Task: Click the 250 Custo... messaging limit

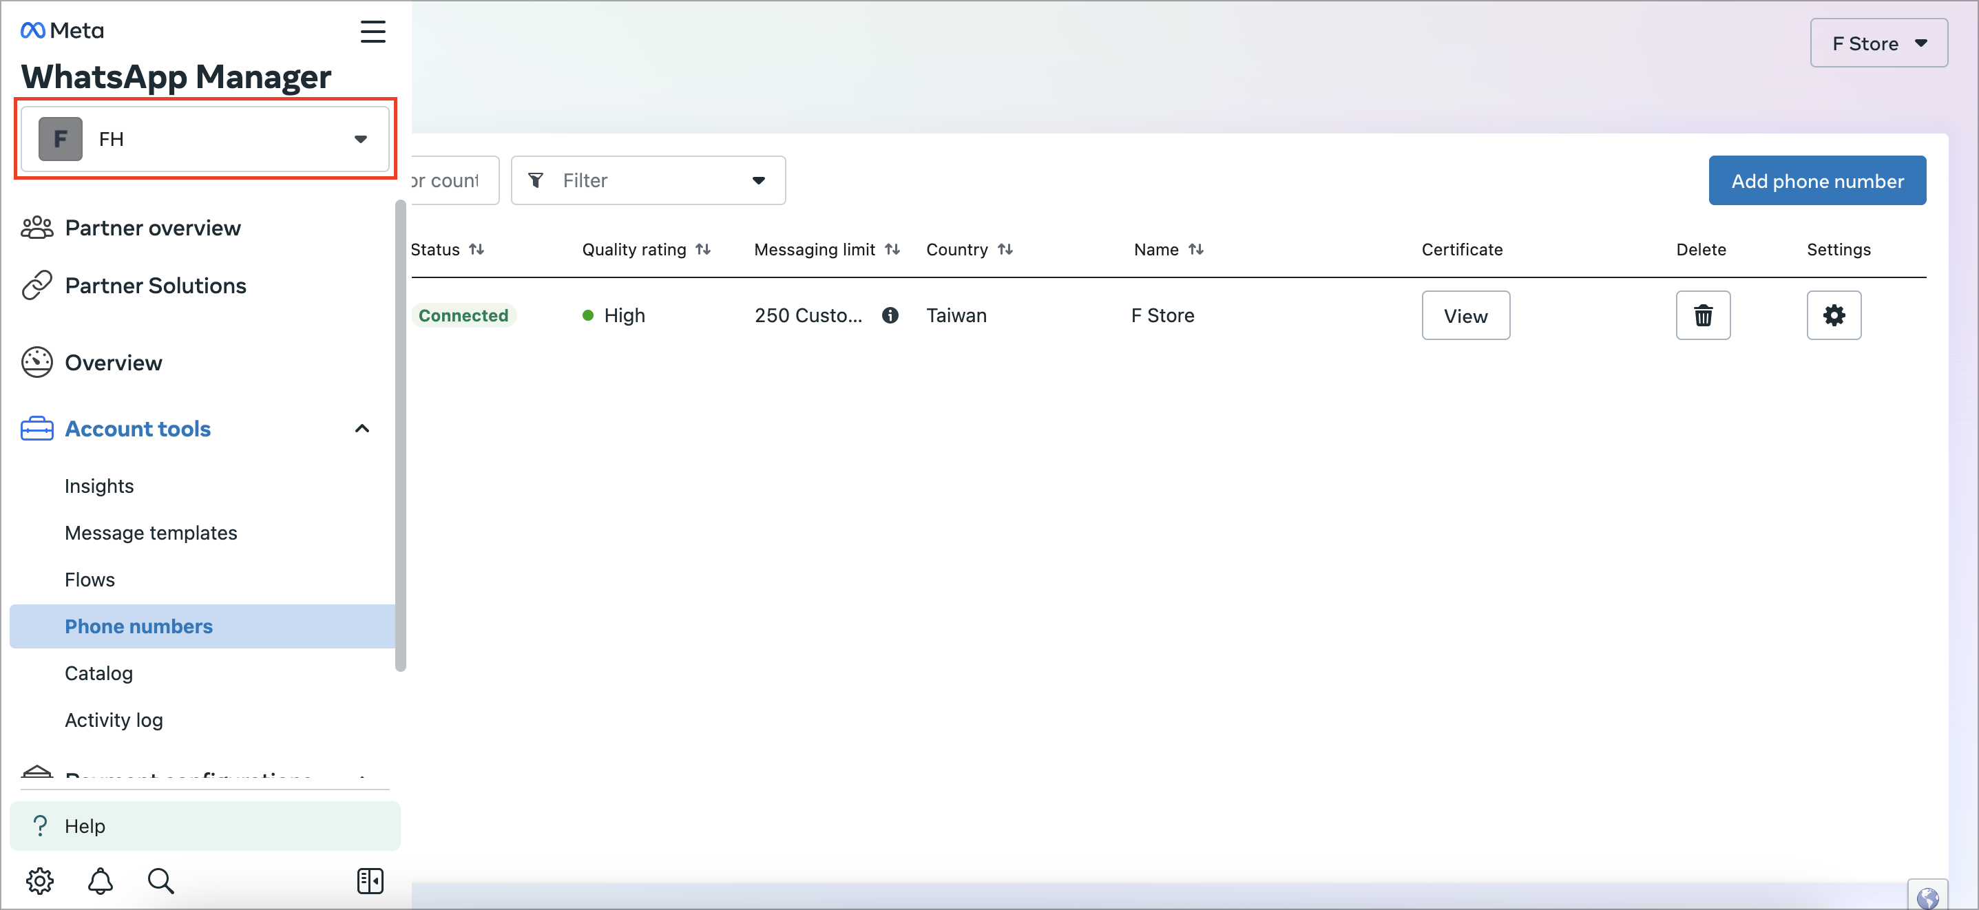Action: [x=808, y=315]
